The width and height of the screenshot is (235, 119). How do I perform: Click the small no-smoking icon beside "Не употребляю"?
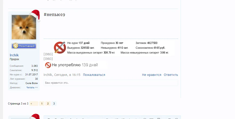[x=48, y=65]
